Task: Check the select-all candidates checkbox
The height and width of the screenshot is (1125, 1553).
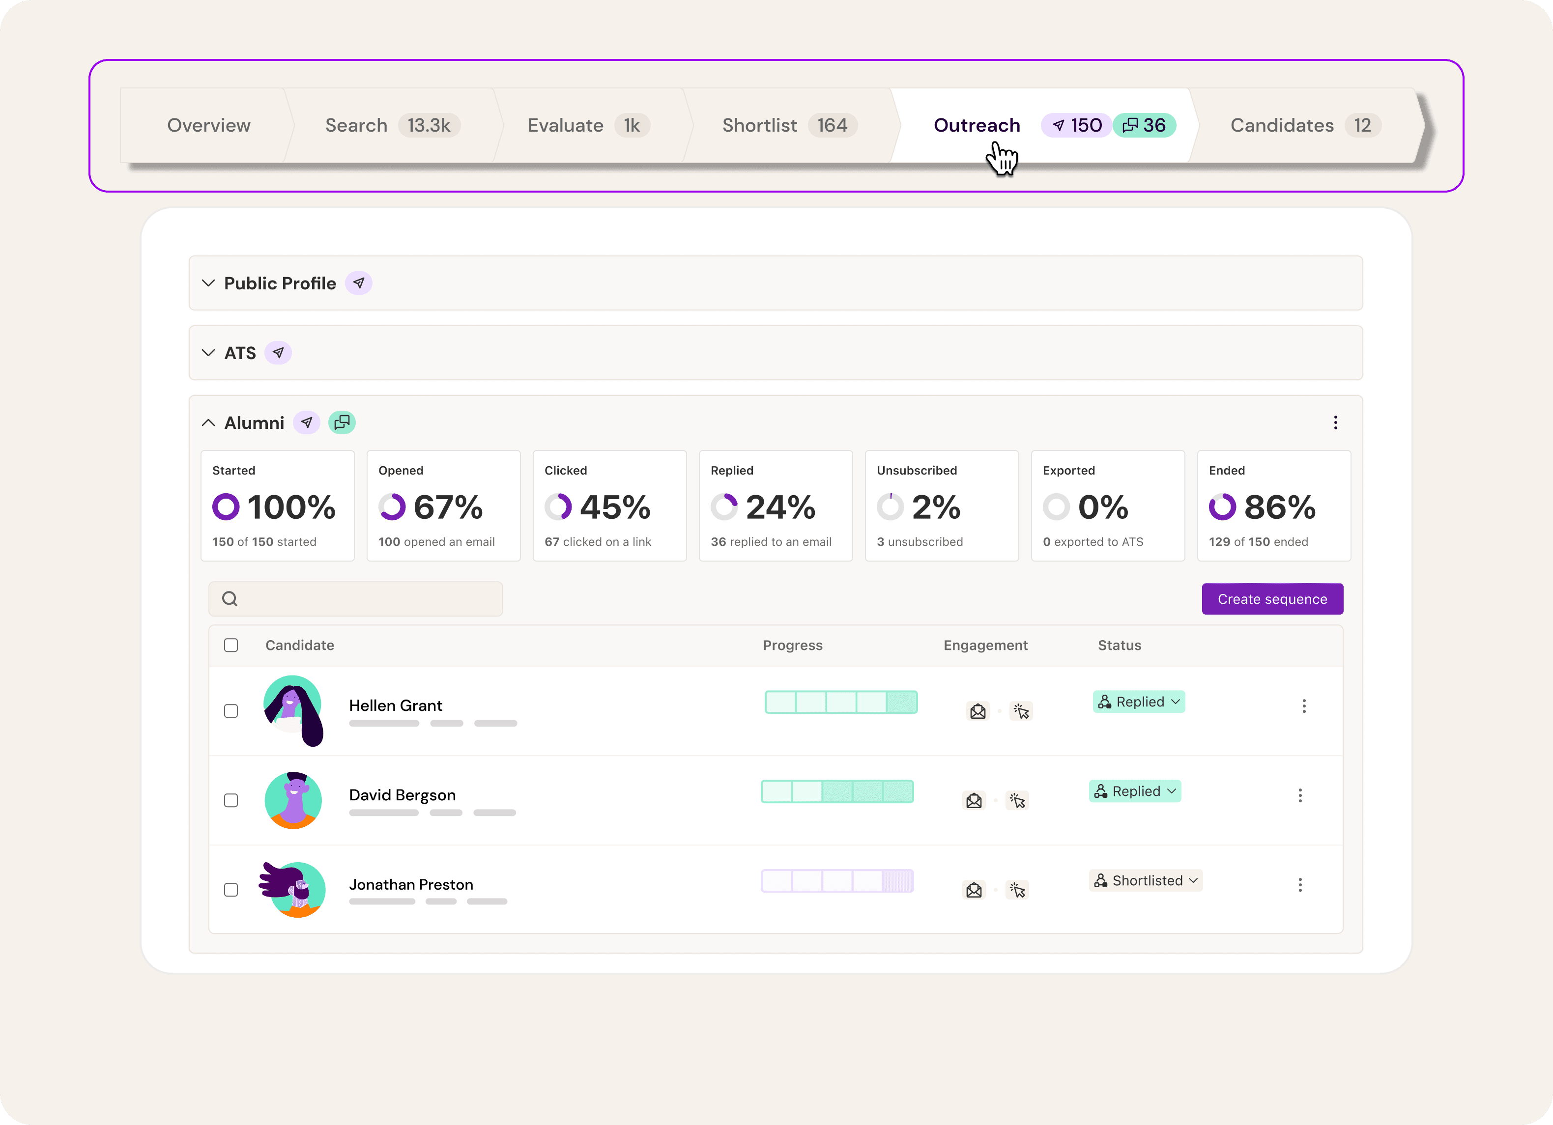Action: point(231,646)
